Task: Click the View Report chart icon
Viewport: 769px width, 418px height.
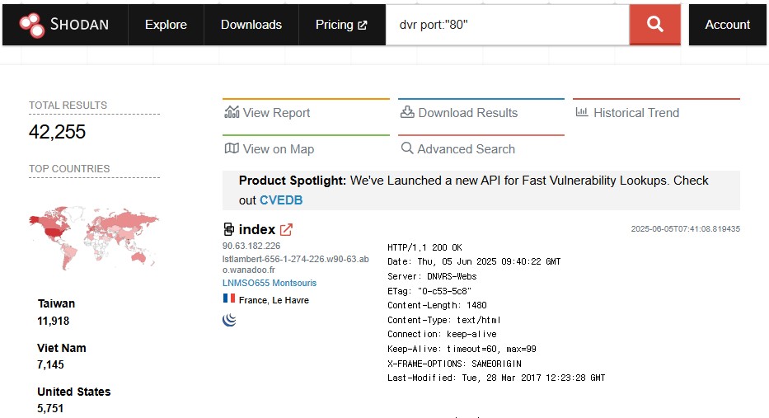Action: pos(232,112)
